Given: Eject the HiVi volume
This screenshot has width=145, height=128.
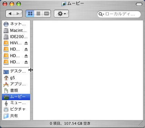Looking at the screenshot, I should click(26, 43).
